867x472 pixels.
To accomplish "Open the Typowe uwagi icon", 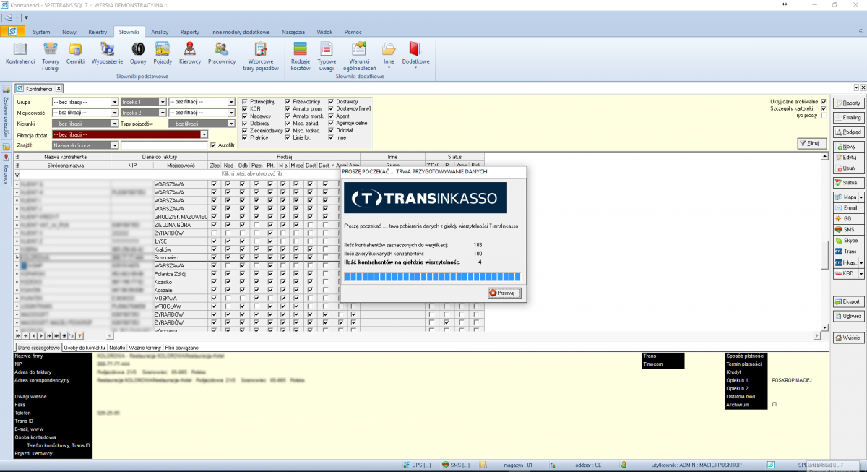I will (x=327, y=56).
